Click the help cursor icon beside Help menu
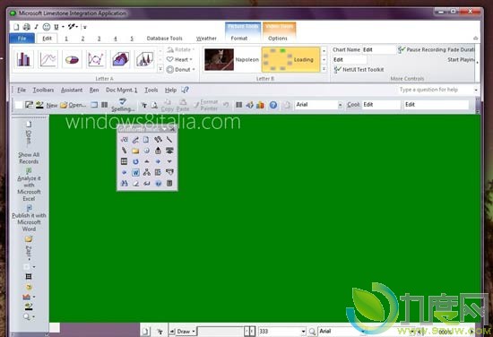Image resolution: width=493 pixels, height=337 pixels. coord(185,90)
